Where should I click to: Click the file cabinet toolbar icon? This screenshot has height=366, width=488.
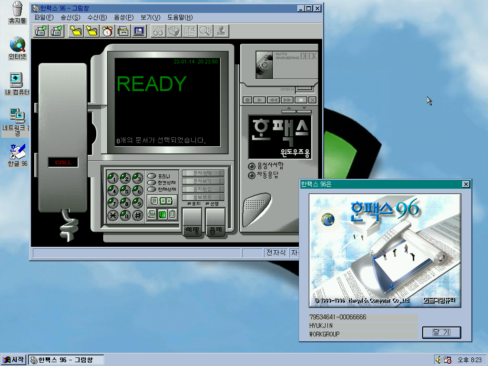point(123,31)
